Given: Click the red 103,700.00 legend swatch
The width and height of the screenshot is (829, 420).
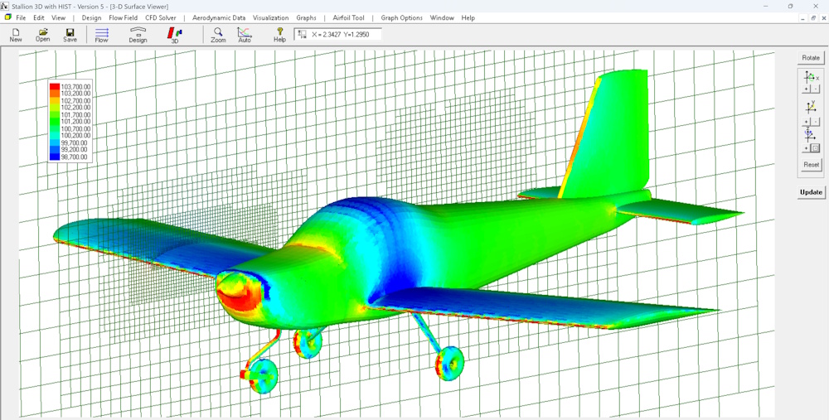Looking at the screenshot, I should tap(55, 86).
